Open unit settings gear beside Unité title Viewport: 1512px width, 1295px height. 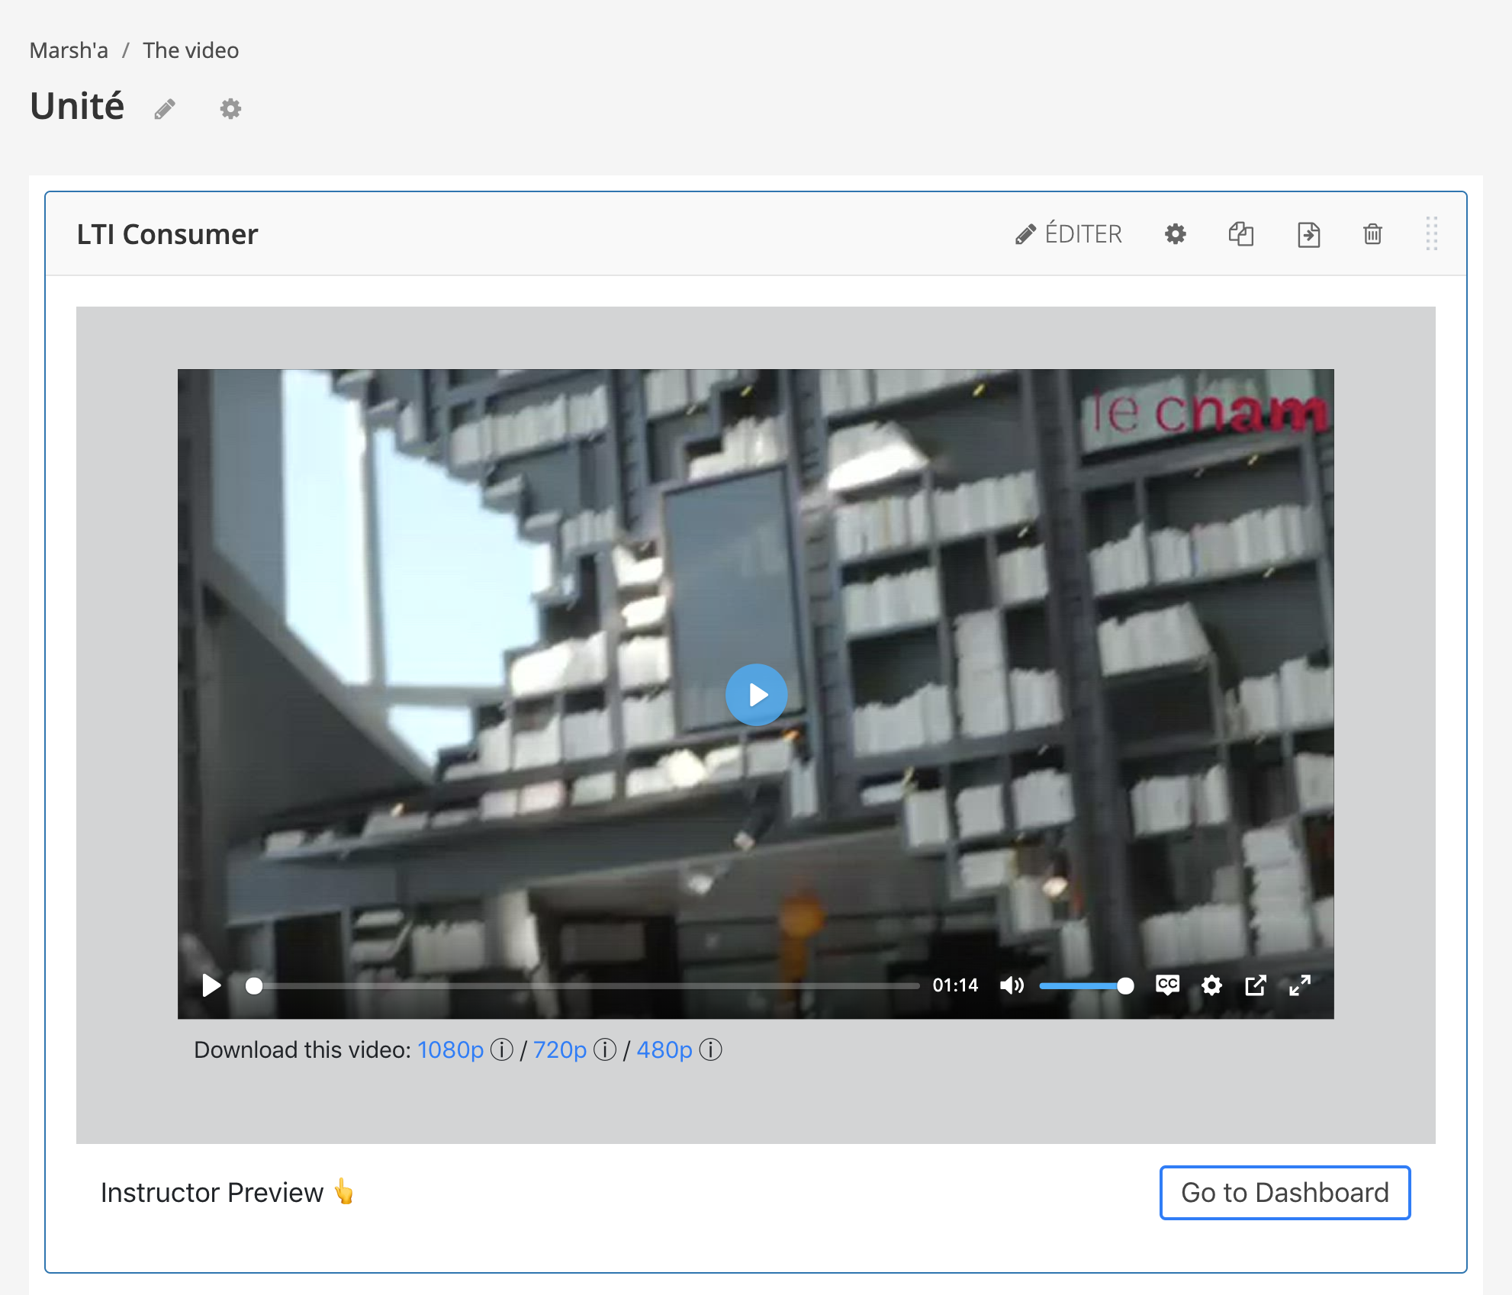coord(230,109)
